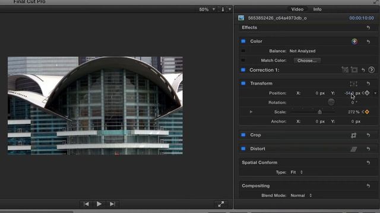Reset the Distort section
380x213 pixels.
coord(368,149)
